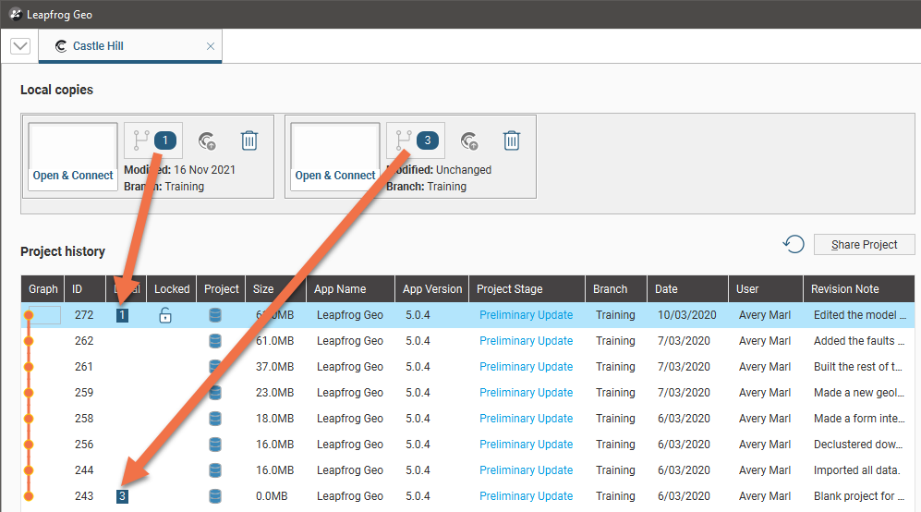Close the Castle Hill tab
The image size is (921, 512).
tap(211, 46)
